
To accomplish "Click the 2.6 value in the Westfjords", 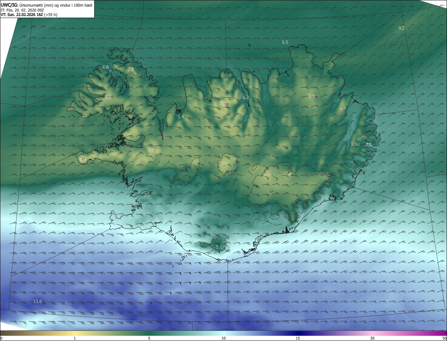I will (108, 97).
